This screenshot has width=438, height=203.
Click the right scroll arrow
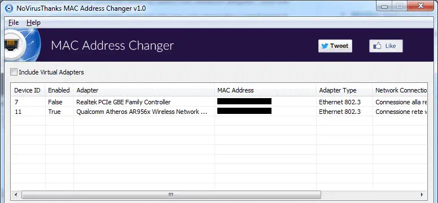[x=422, y=195]
